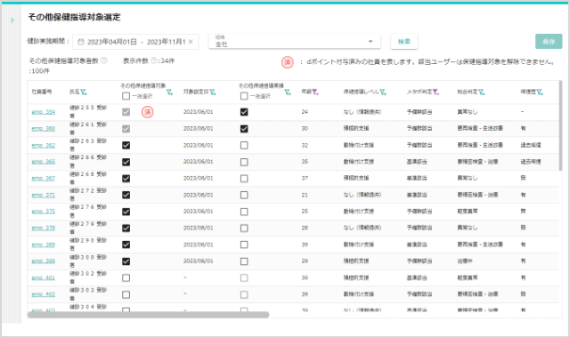Open the 年齢 column filter
Image resolution: width=570 pixels, height=338 pixels.
coord(314,93)
